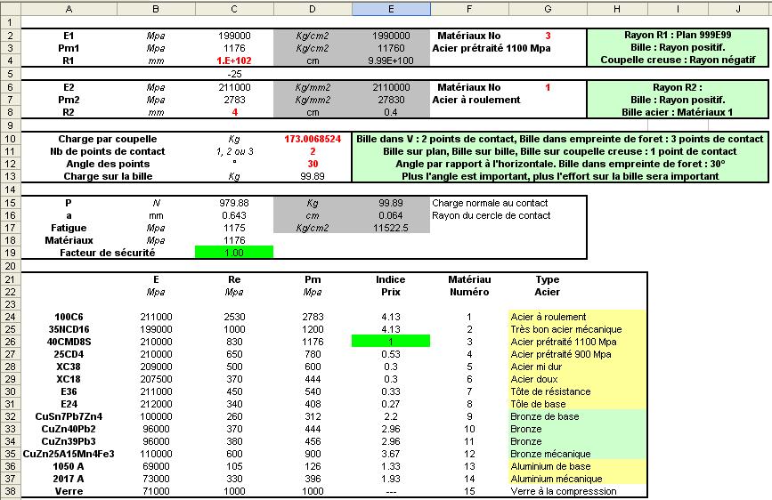The image size is (772, 500).
Task: Select Nb de points de contact value 2
Action: 313,151
